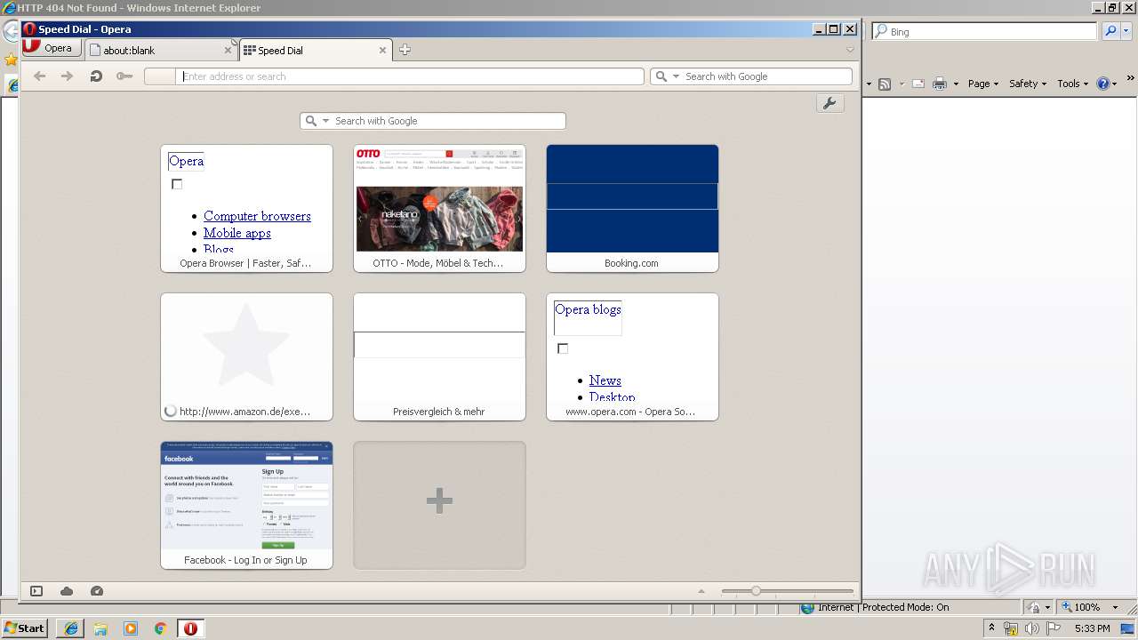This screenshot has height=640, width=1138.
Task: Select the Speed Dial tab
Action: tap(316, 51)
